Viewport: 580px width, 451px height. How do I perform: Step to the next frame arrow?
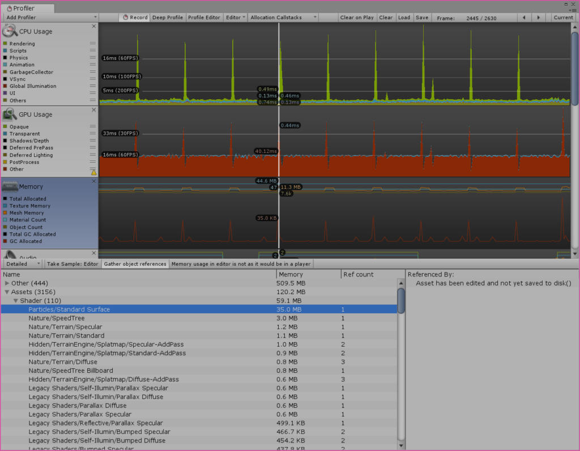coord(538,18)
